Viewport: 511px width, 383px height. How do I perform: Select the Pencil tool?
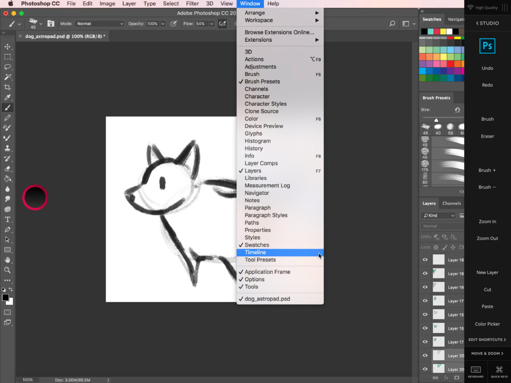tap(7, 118)
